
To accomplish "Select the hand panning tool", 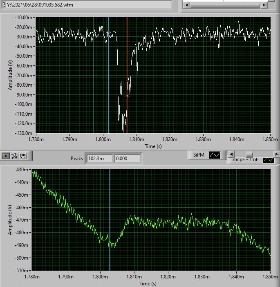I will (23, 156).
